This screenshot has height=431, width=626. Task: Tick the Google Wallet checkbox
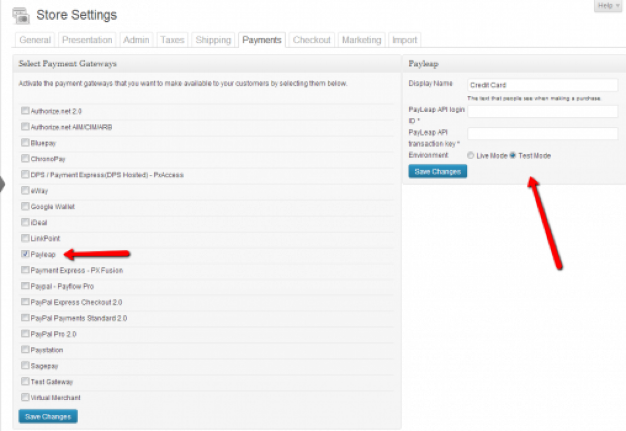point(25,207)
